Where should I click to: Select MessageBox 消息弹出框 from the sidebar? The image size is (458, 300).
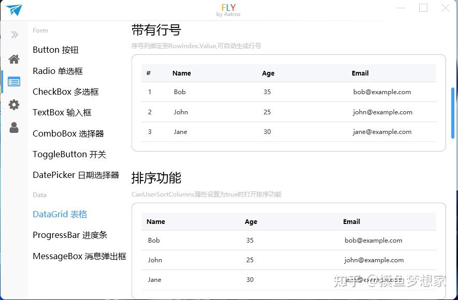point(79,256)
